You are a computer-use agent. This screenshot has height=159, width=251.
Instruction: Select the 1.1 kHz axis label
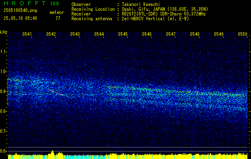(4, 52)
